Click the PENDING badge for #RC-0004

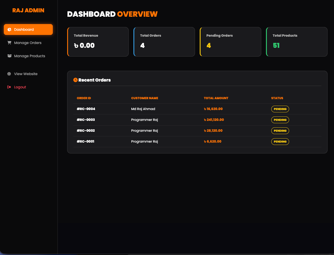point(280,109)
